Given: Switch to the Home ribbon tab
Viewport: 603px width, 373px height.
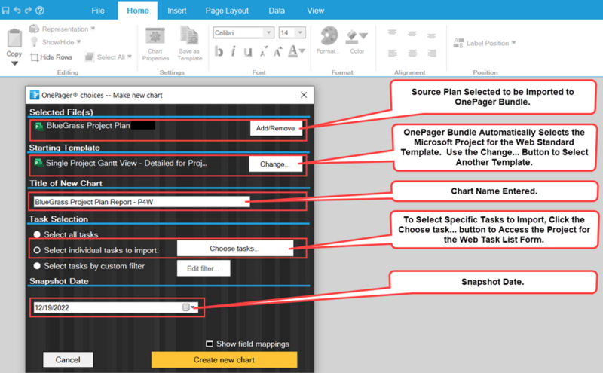Looking at the screenshot, I should pyautogui.click(x=138, y=11).
